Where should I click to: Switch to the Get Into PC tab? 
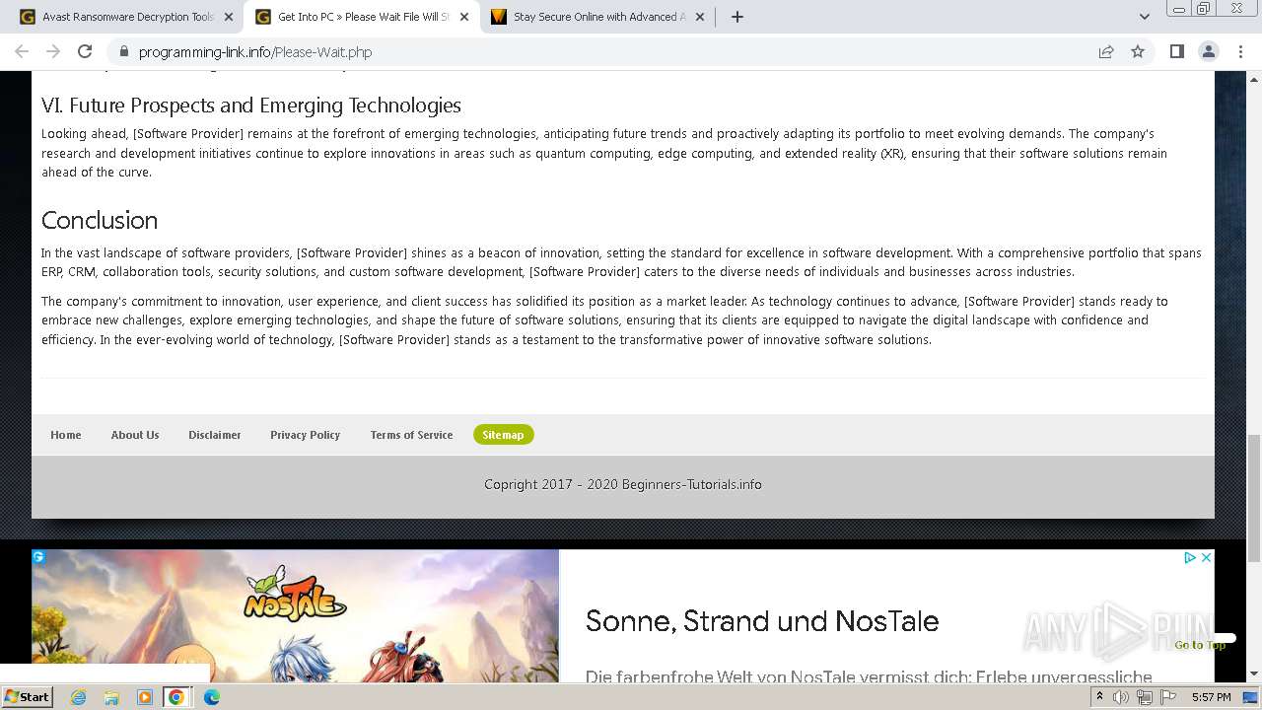(361, 17)
